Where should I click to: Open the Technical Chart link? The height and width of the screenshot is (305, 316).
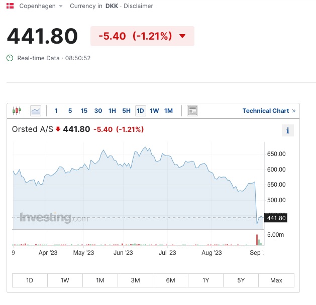tap(265, 111)
